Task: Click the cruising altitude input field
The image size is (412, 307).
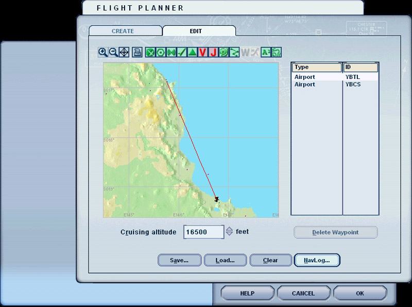Action: [203, 232]
